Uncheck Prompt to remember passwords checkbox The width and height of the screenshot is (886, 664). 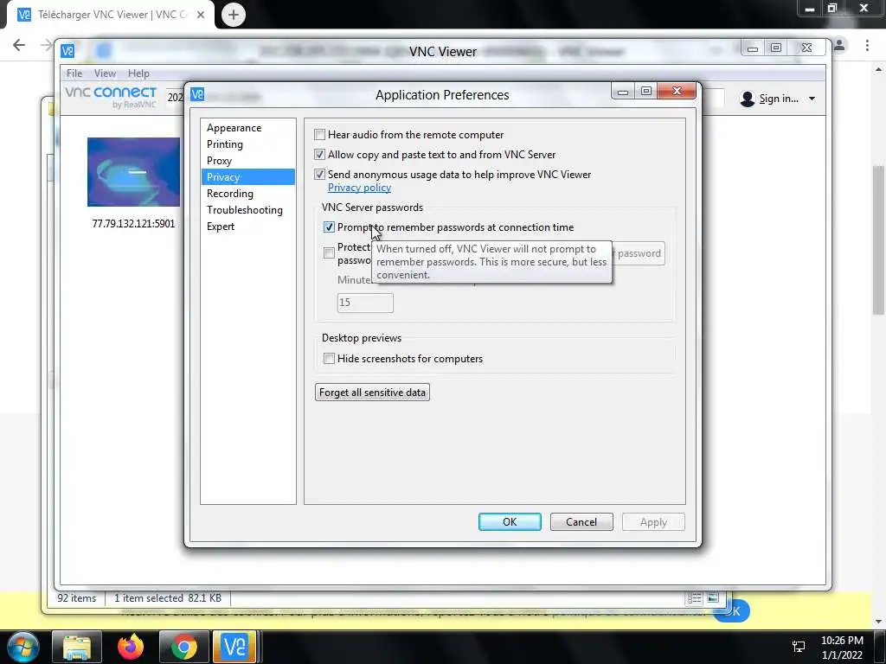pyautogui.click(x=329, y=227)
